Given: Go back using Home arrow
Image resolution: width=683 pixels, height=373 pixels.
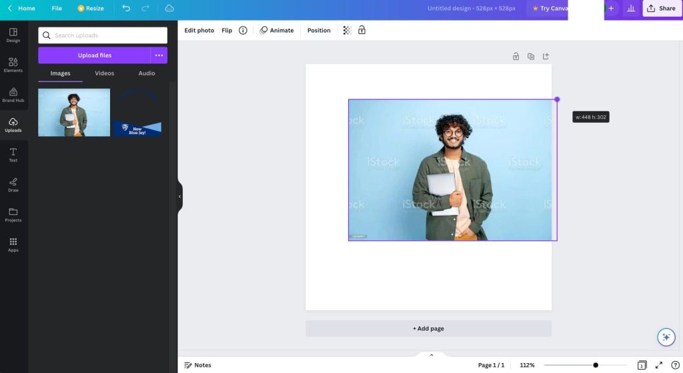Looking at the screenshot, I should point(9,8).
